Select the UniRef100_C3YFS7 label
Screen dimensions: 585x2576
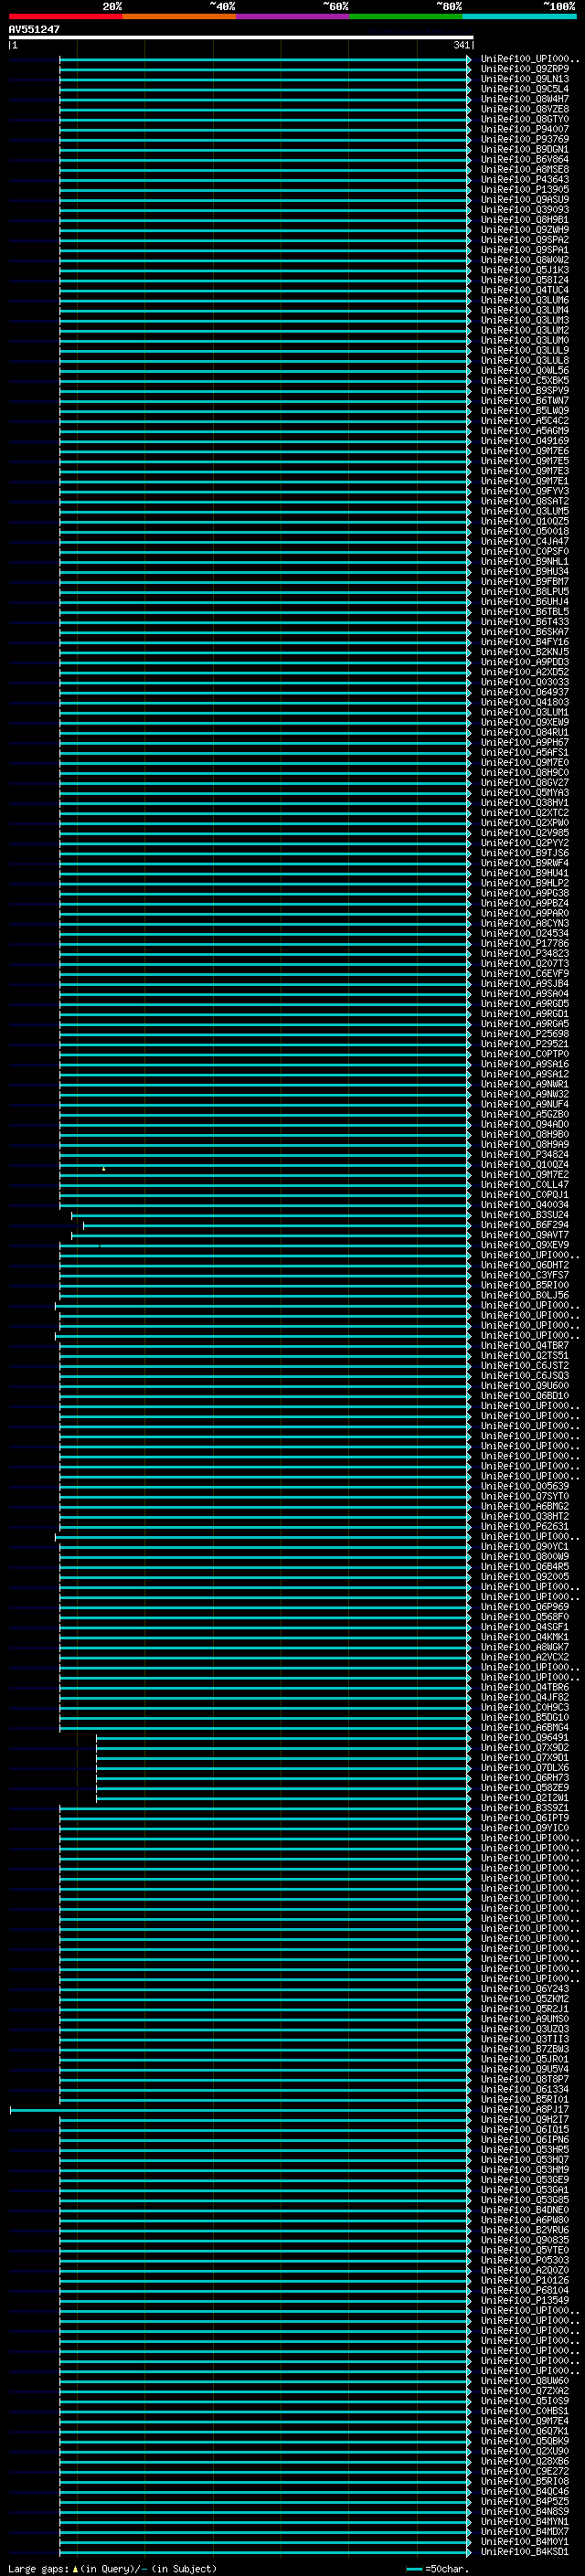(x=525, y=1275)
